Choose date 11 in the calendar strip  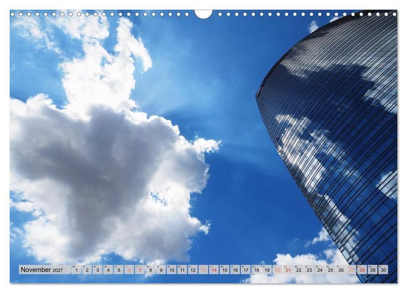pyautogui.click(x=182, y=270)
